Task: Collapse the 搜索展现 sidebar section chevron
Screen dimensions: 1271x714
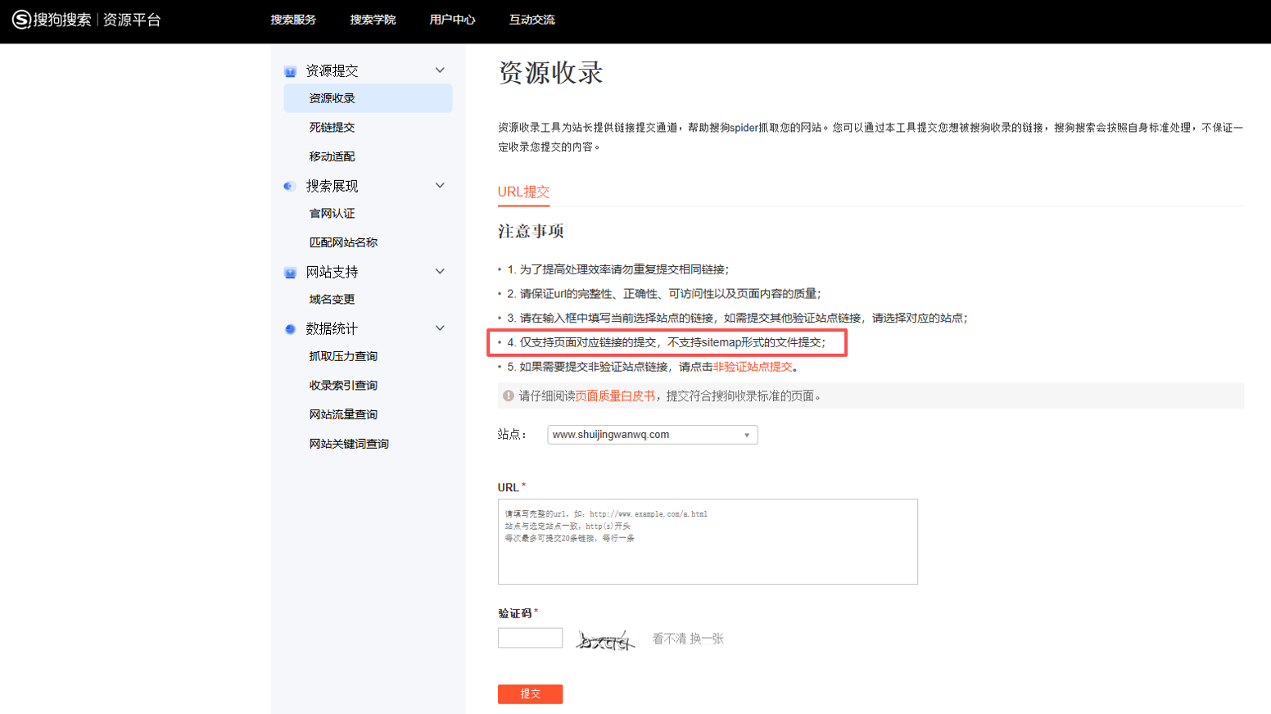Action: click(x=440, y=186)
